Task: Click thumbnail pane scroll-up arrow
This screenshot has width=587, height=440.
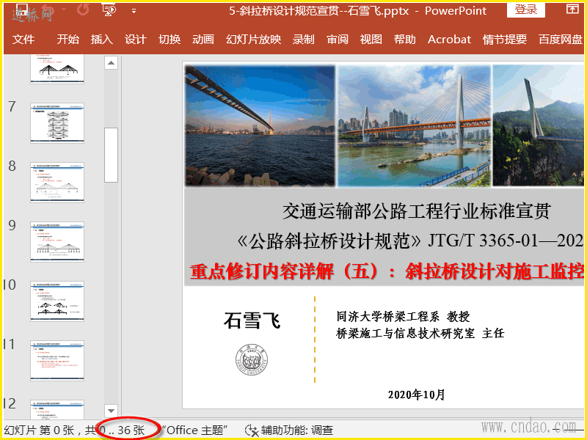Action: pyautogui.click(x=112, y=63)
